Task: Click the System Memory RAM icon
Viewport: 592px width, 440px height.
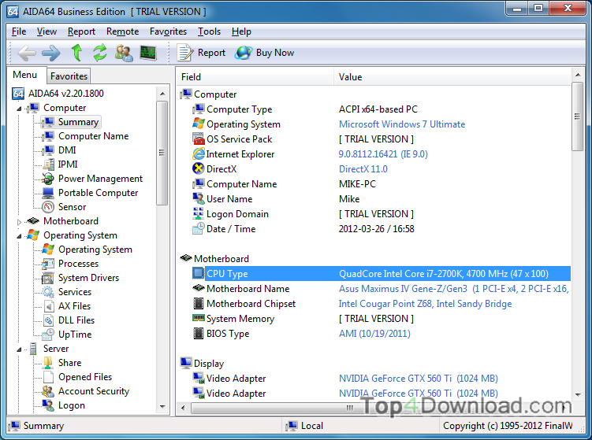Action: point(198,318)
